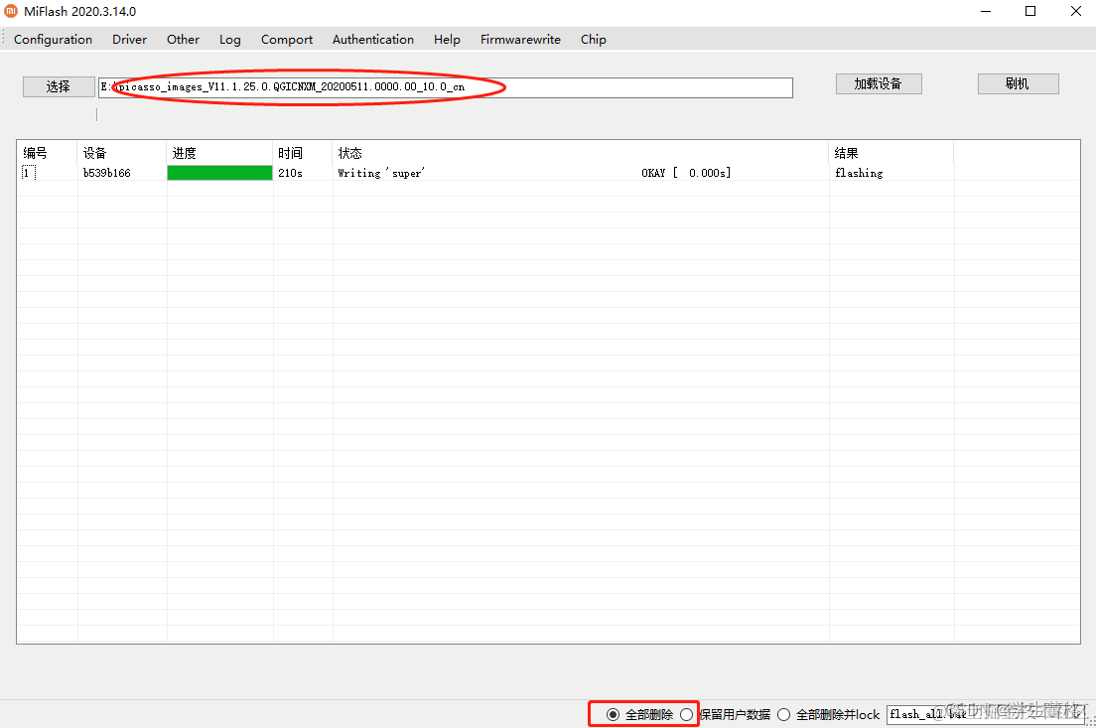The height and width of the screenshot is (728, 1096).
Task: Select device b539b166 cell
Action: 107,173
